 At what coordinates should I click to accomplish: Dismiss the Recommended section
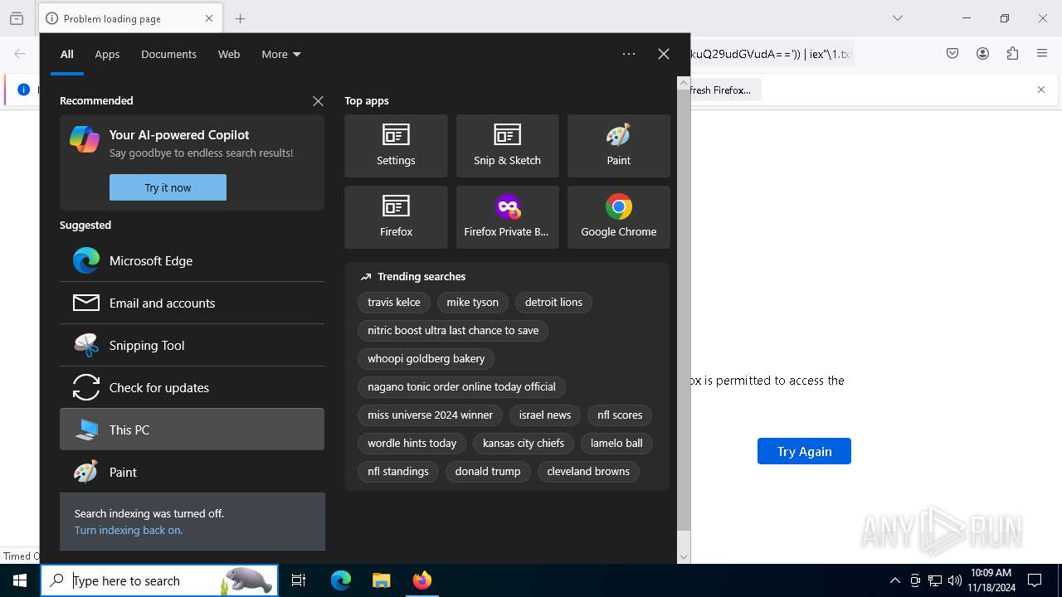[318, 100]
